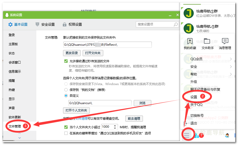This screenshot has width=238, height=145.
Task: Click the 打开个人文件夹 button
Action: [76, 110]
